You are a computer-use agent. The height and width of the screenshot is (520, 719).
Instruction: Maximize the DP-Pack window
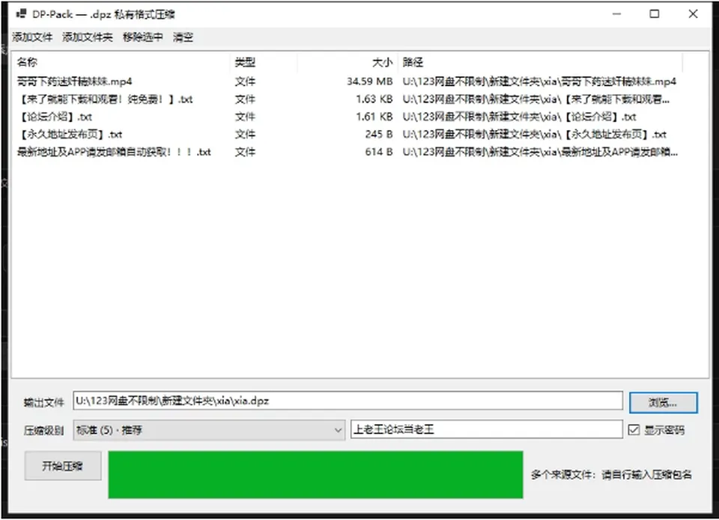(655, 14)
